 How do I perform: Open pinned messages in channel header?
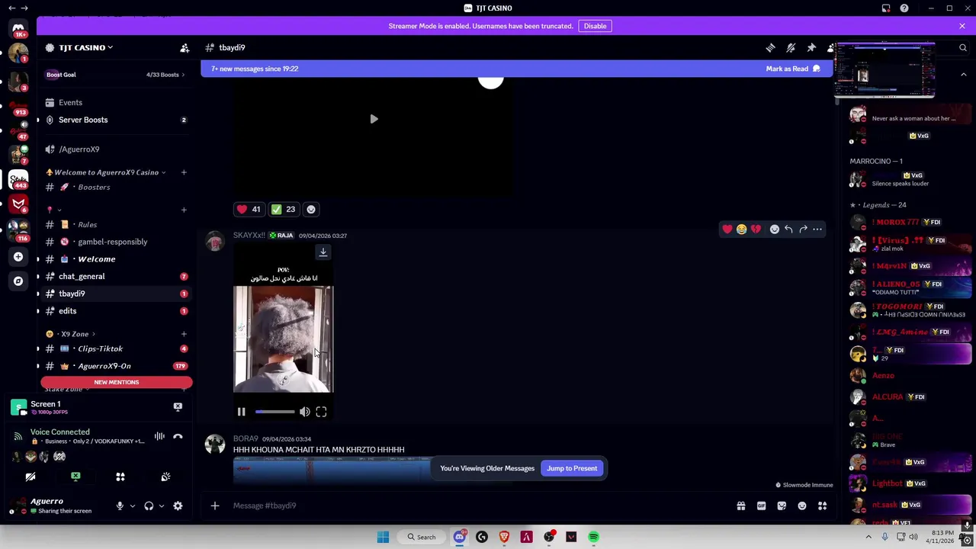click(811, 47)
